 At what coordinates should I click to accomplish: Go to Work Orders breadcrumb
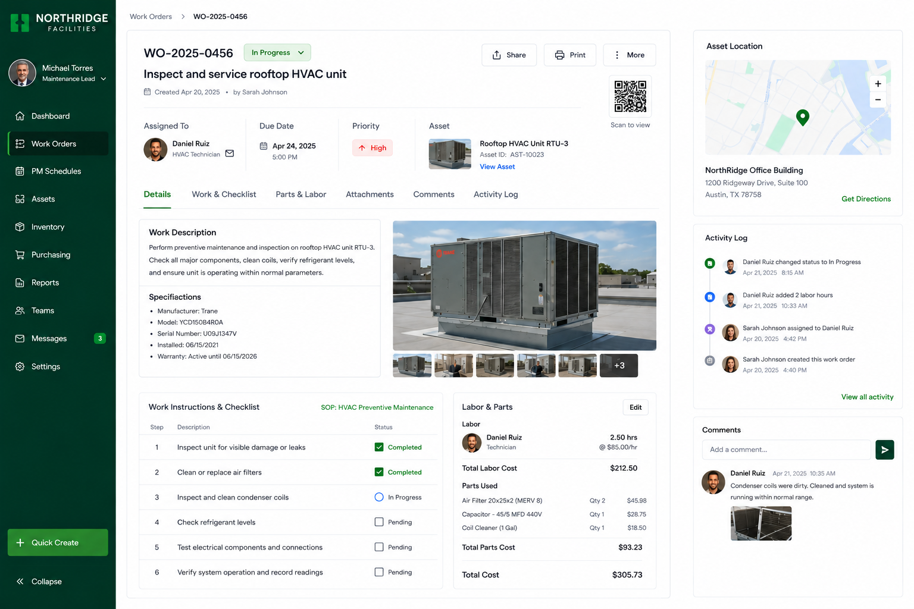coord(151,17)
